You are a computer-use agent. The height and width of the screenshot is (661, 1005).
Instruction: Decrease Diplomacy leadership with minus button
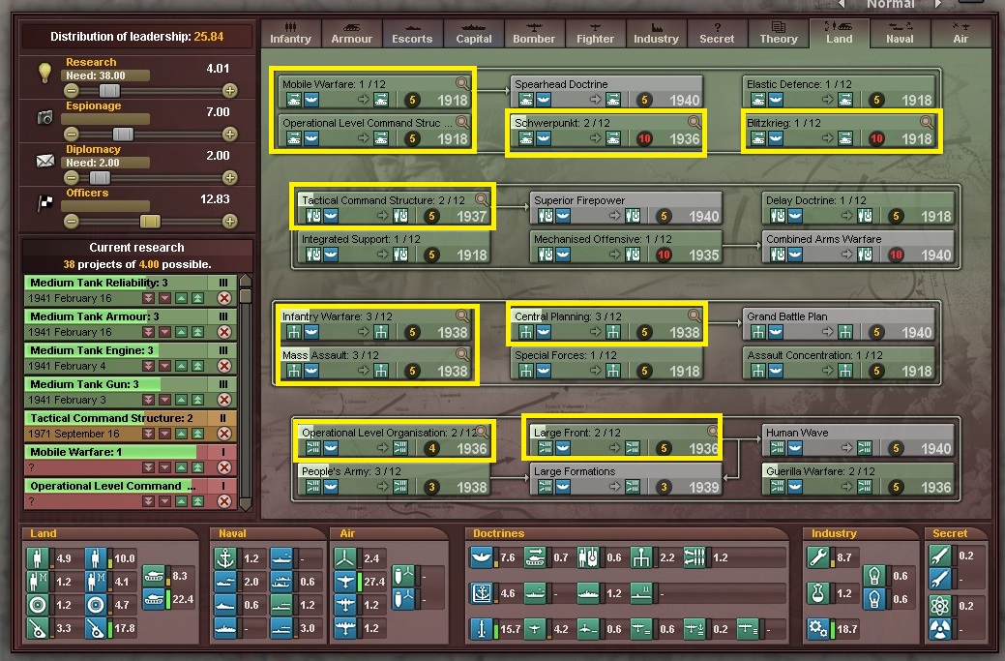(72, 178)
